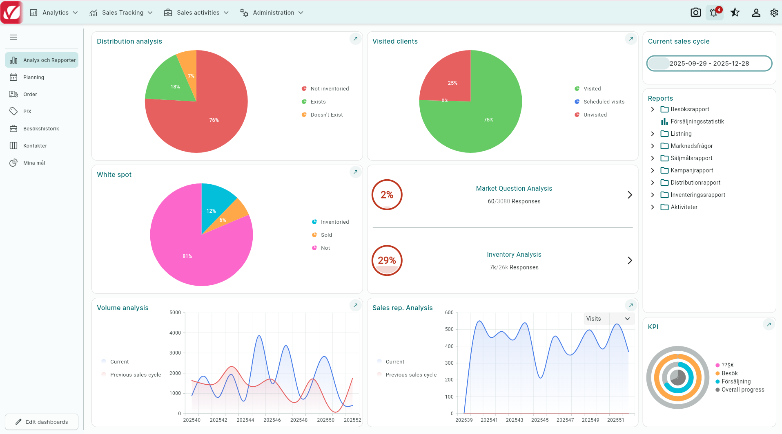The image size is (782, 434).
Task: Click the KPI concentric ring chart
Action: pos(678,377)
